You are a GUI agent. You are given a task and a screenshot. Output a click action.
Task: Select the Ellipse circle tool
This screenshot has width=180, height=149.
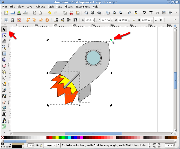[4, 66]
